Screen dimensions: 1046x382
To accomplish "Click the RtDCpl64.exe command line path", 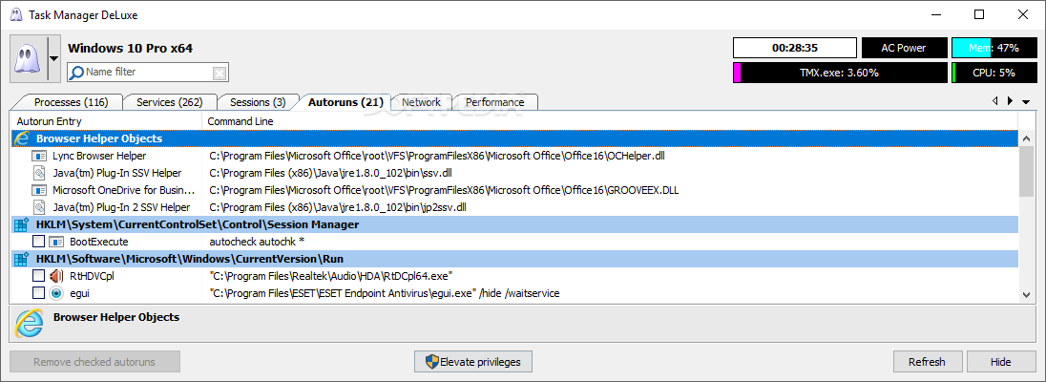I will point(331,276).
